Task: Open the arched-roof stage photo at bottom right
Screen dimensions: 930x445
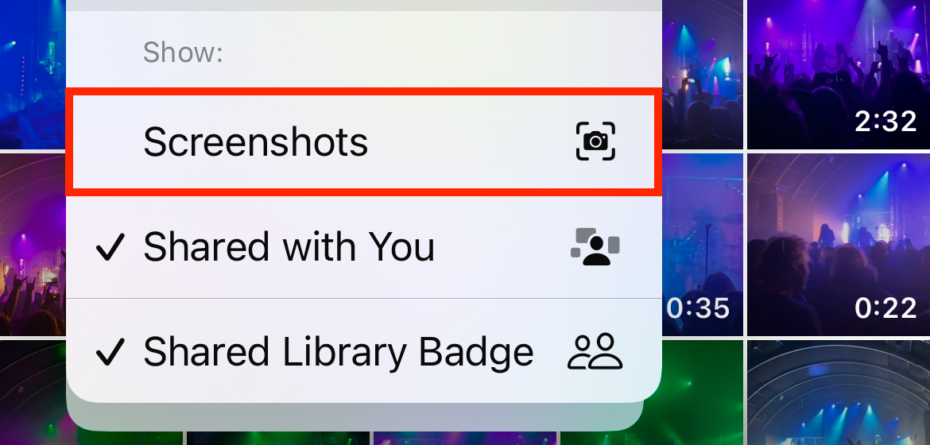Action: pyautogui.click(x=838, y=393)
